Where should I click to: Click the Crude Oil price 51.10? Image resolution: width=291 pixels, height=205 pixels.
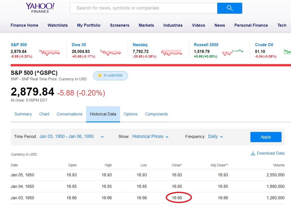pos(260,52)
